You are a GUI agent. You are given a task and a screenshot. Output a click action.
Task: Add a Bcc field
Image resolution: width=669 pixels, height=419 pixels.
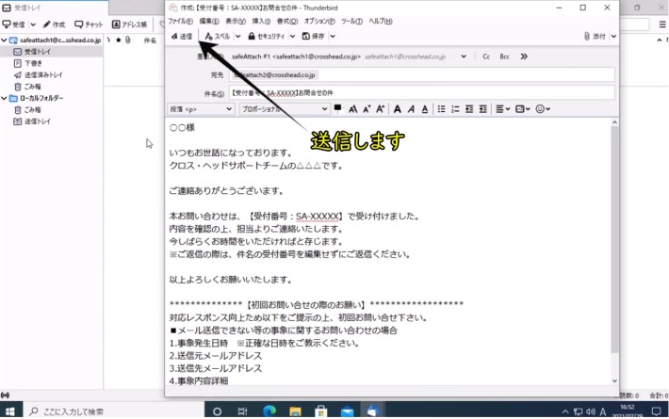click(x=504, y=56)
